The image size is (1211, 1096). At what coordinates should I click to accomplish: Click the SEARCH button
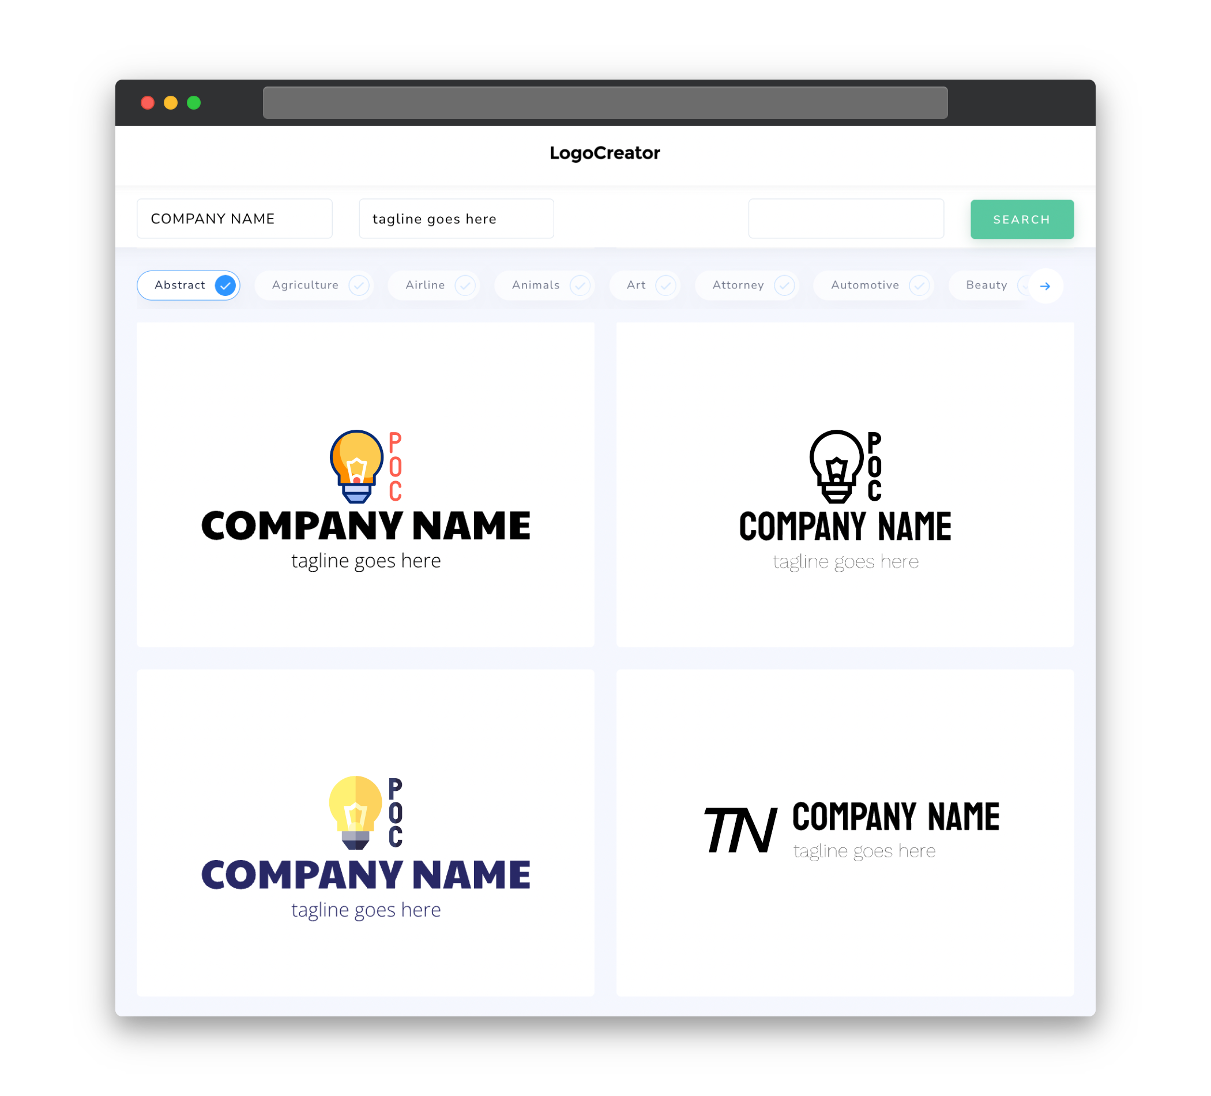click(1021, 219)
